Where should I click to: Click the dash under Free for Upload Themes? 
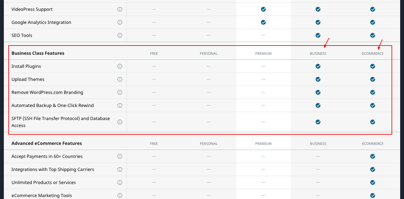154,79
